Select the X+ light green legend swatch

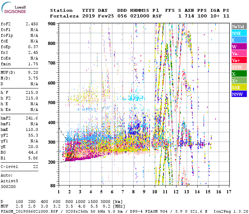[239, 81]
